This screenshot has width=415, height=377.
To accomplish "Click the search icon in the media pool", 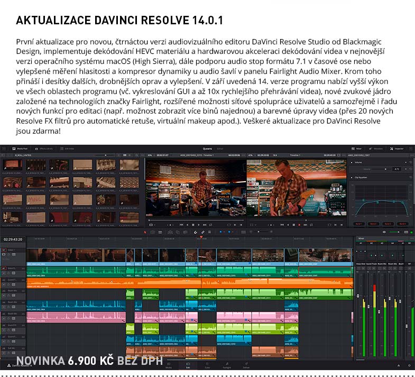I will tap(136, 155).
